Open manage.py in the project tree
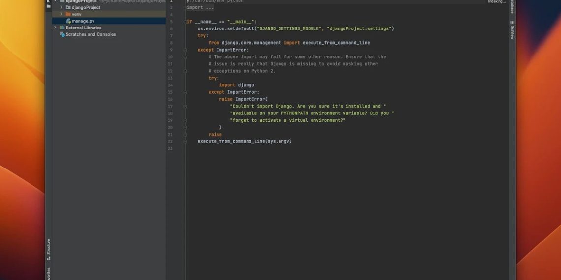 83,21
